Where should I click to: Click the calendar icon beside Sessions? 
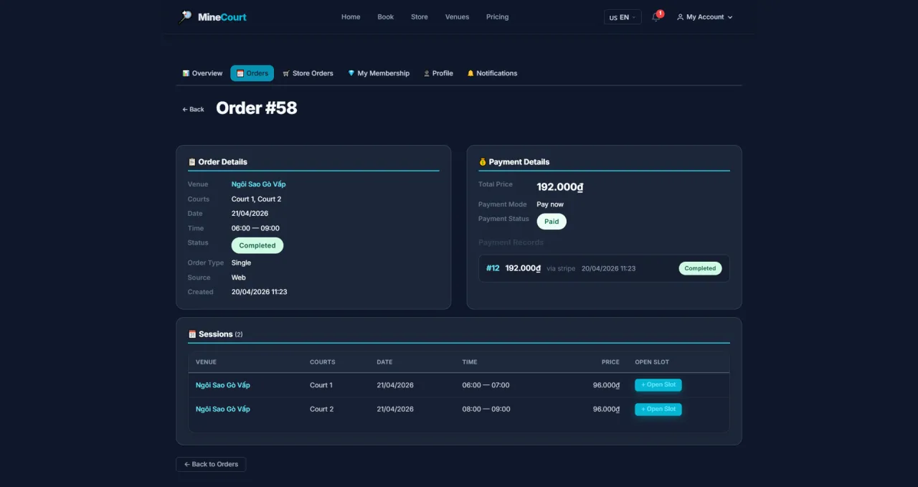[192, 334]
